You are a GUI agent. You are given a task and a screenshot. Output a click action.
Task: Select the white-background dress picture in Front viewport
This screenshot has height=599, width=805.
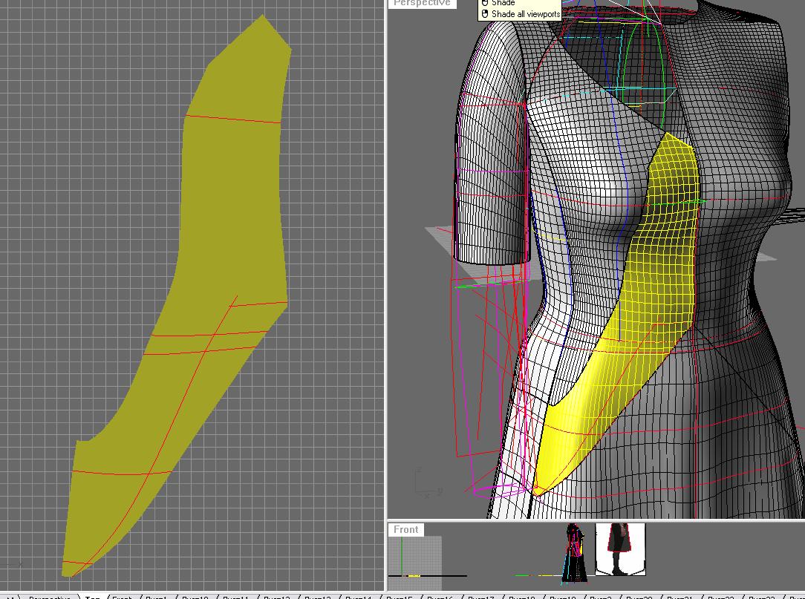point(620,549)
